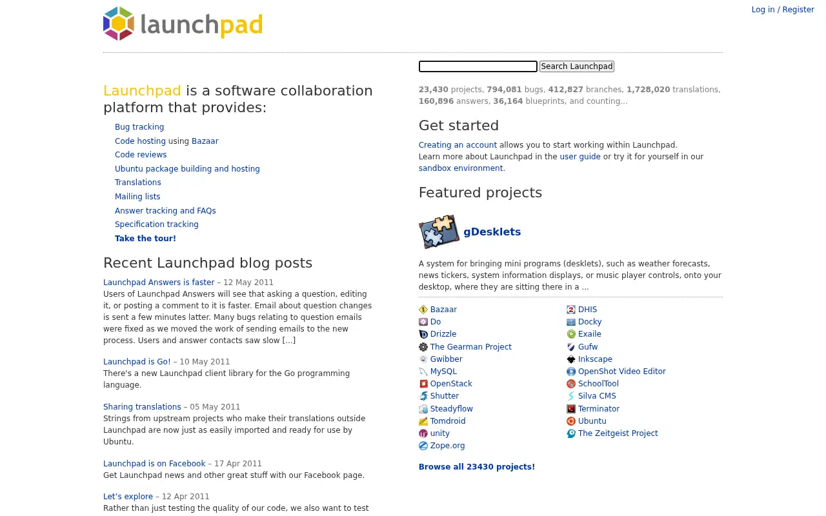Open the Mailing lists link
The width and height of the screenshot is (826, 516).
click(137, 197)
